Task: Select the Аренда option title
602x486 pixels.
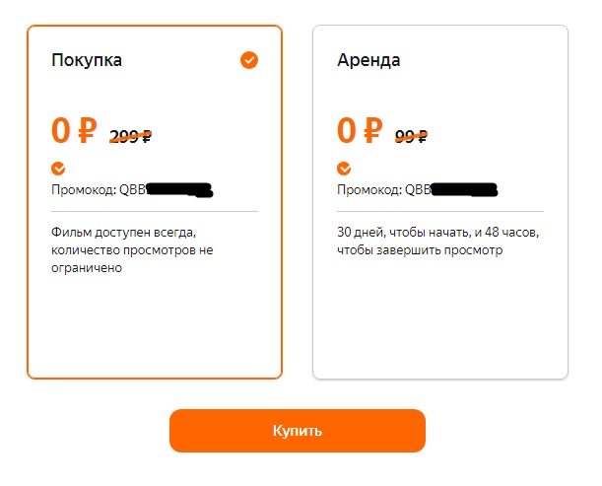Action: pyautogui.click(x=368, y=60)
